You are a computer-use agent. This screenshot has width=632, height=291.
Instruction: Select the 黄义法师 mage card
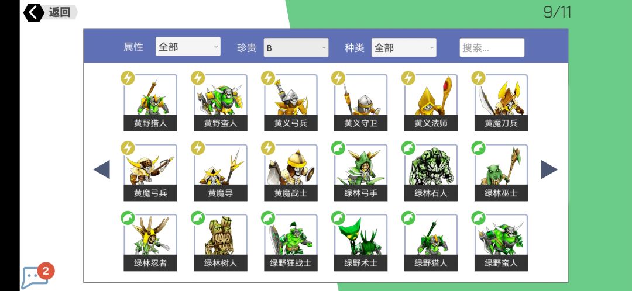pos(431,103)
